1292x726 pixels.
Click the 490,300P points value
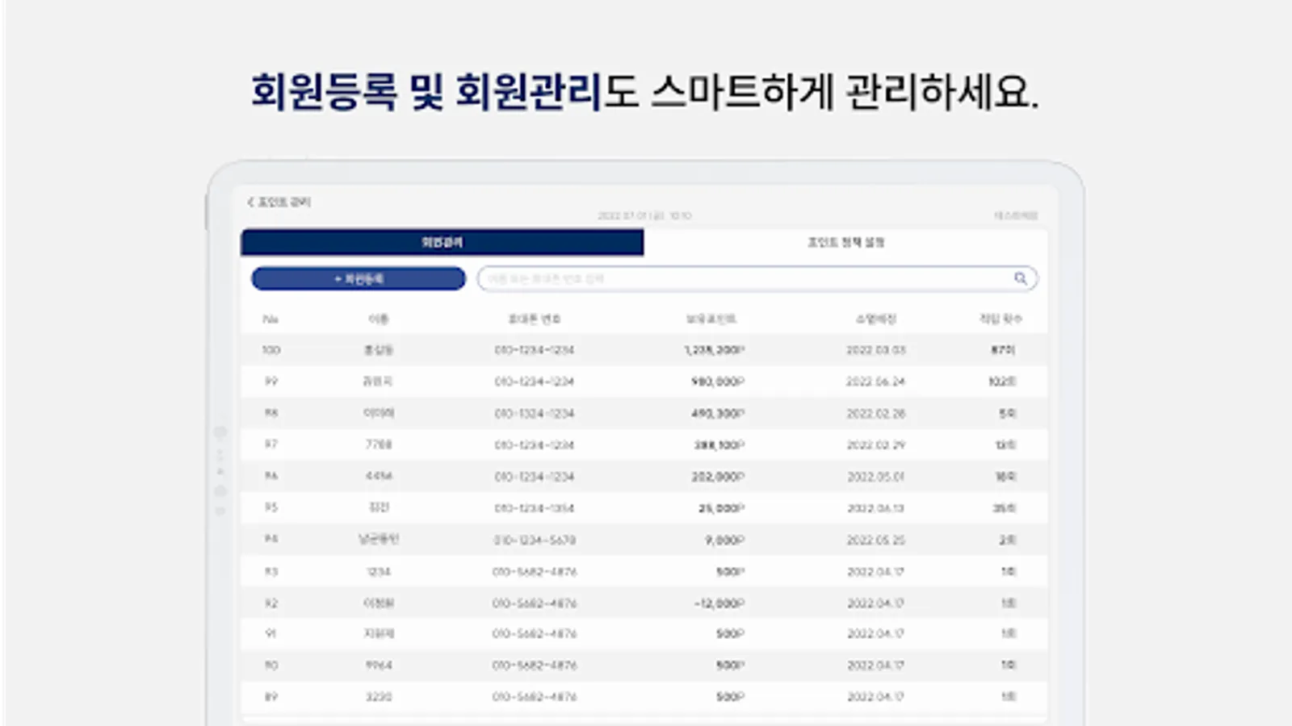tap(718, 413)
